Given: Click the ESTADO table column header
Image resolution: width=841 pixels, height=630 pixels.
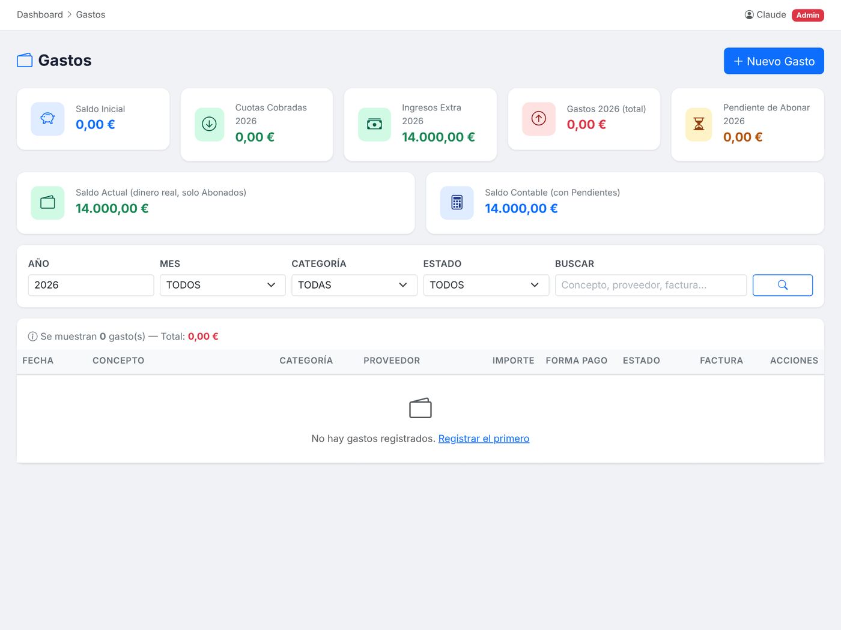Looking at the screenshot, I should (x=642, y=361).
